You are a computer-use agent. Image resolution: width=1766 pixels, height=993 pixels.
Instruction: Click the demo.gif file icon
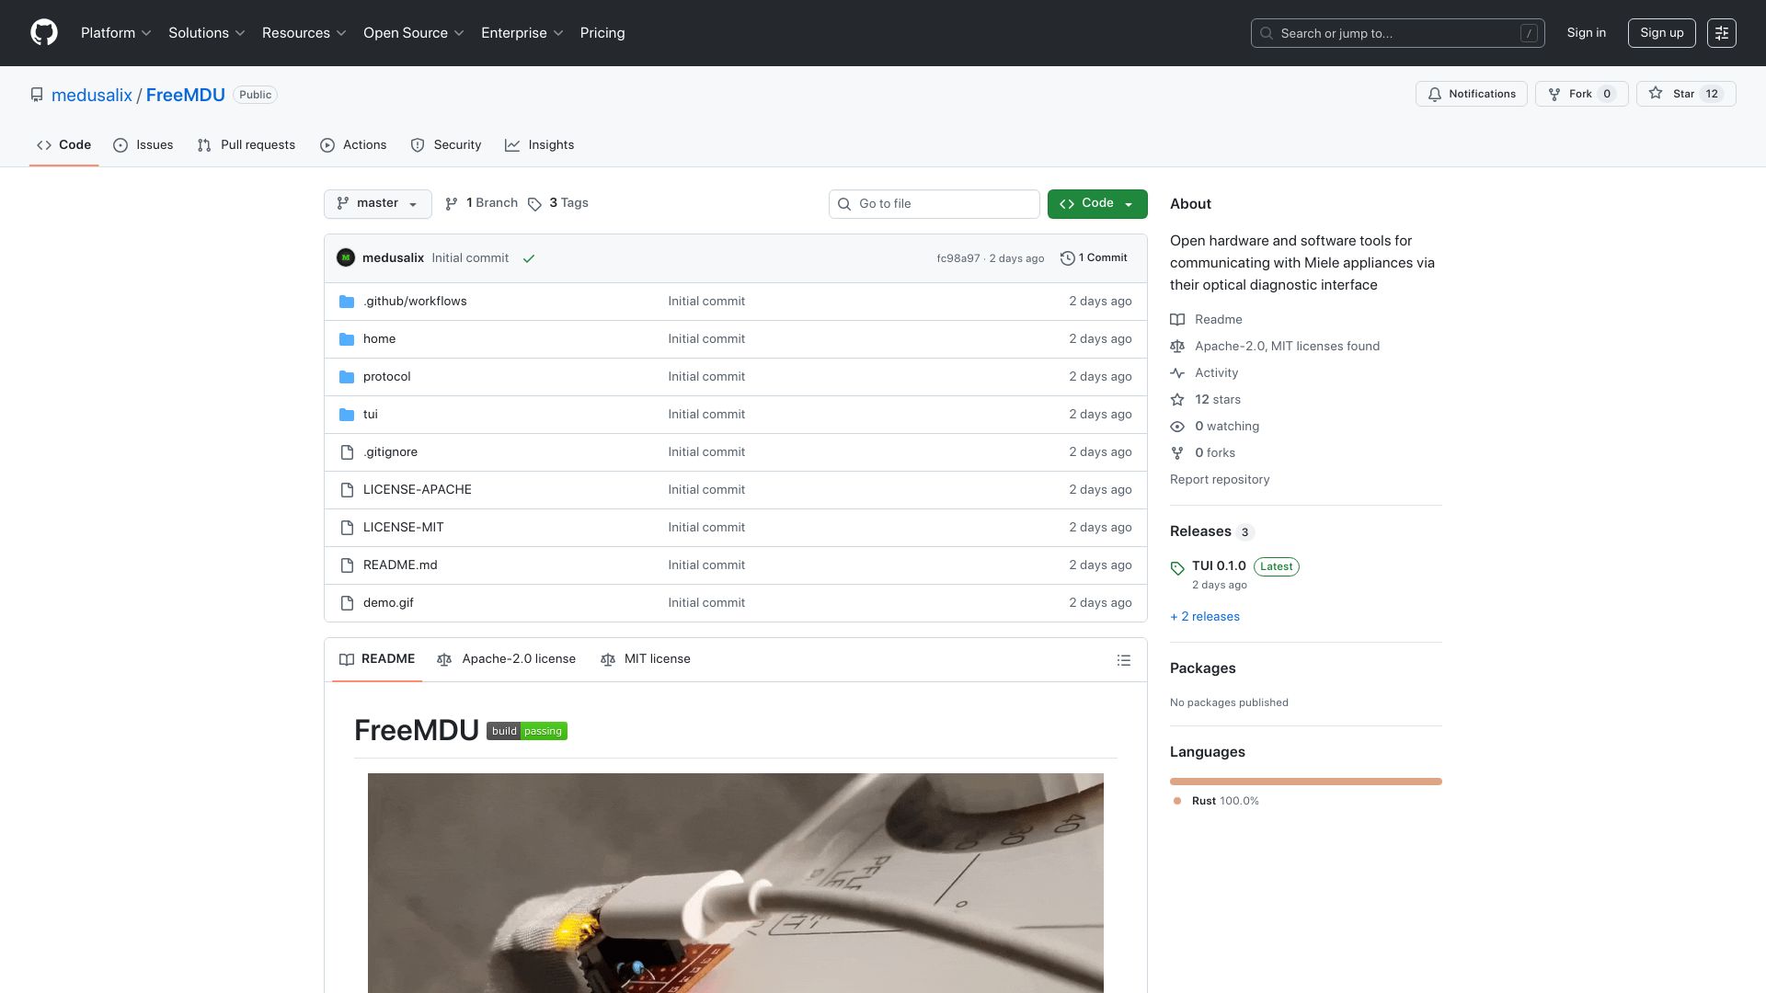(347, 603)
